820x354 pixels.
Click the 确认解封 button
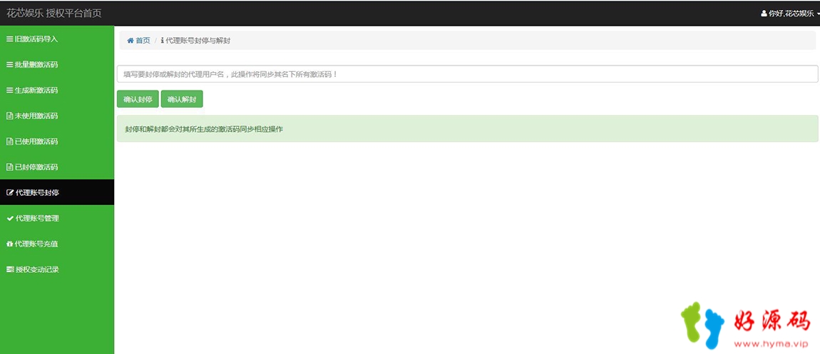click(x=181, y=99)
